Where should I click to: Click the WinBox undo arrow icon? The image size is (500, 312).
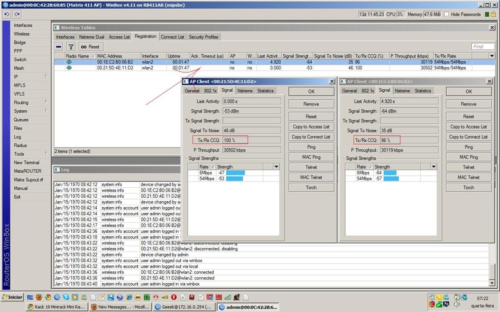pyautogui.click(x=7, y=14)
